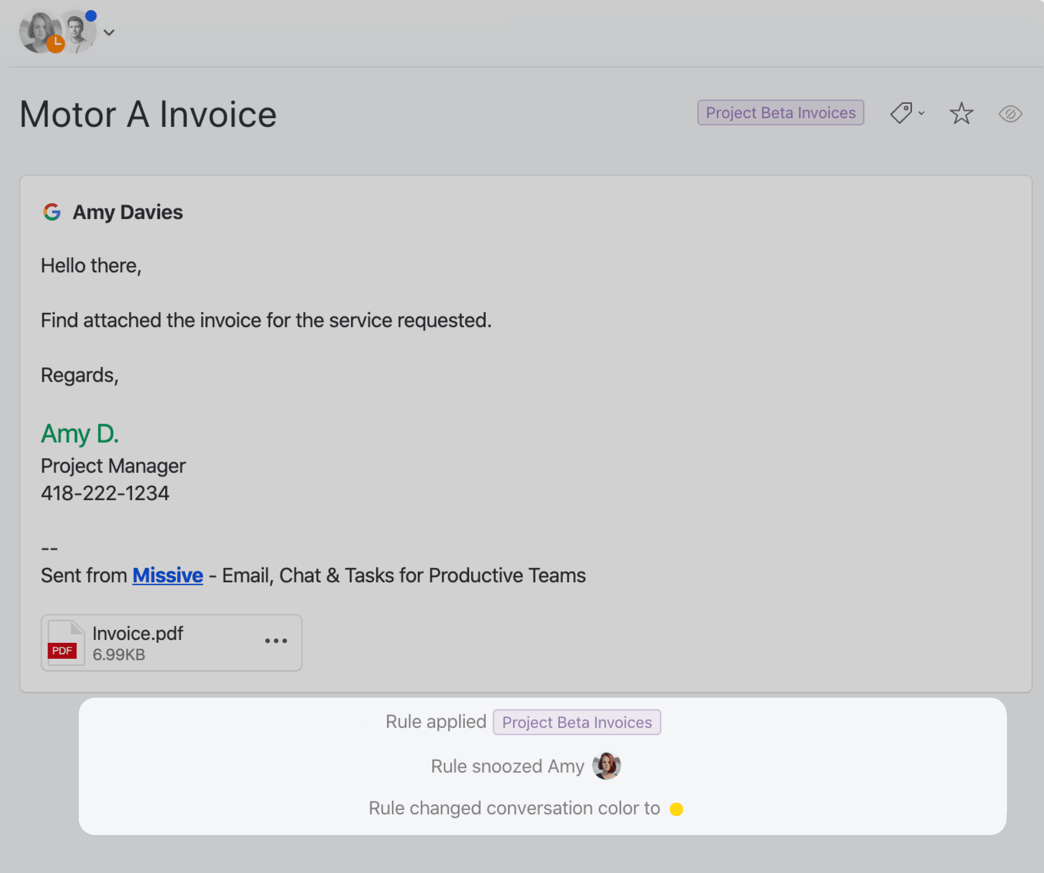The height and width of the screenshot is (873, 1044).
Task: Open the assignees dropdown chevron
Action: (109, 33)
